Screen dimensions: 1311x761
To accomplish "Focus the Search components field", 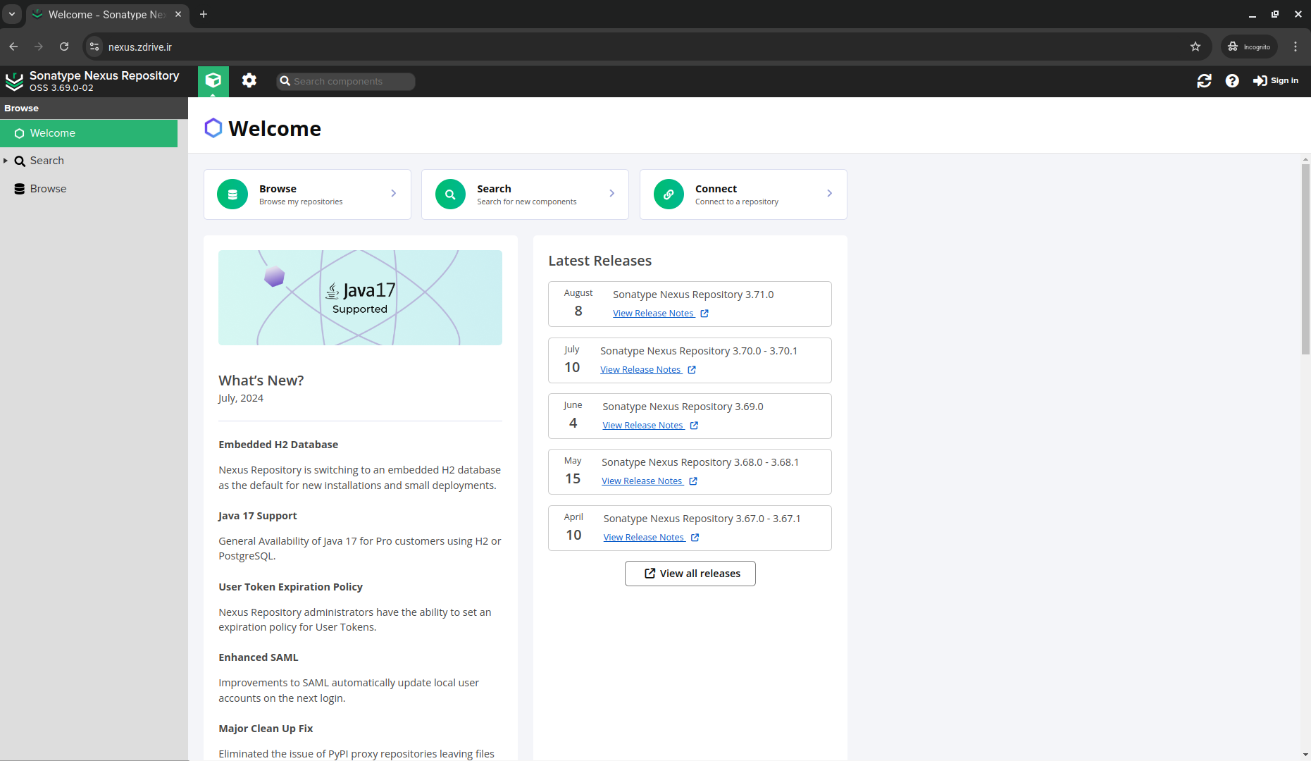I will click(346, 81).
